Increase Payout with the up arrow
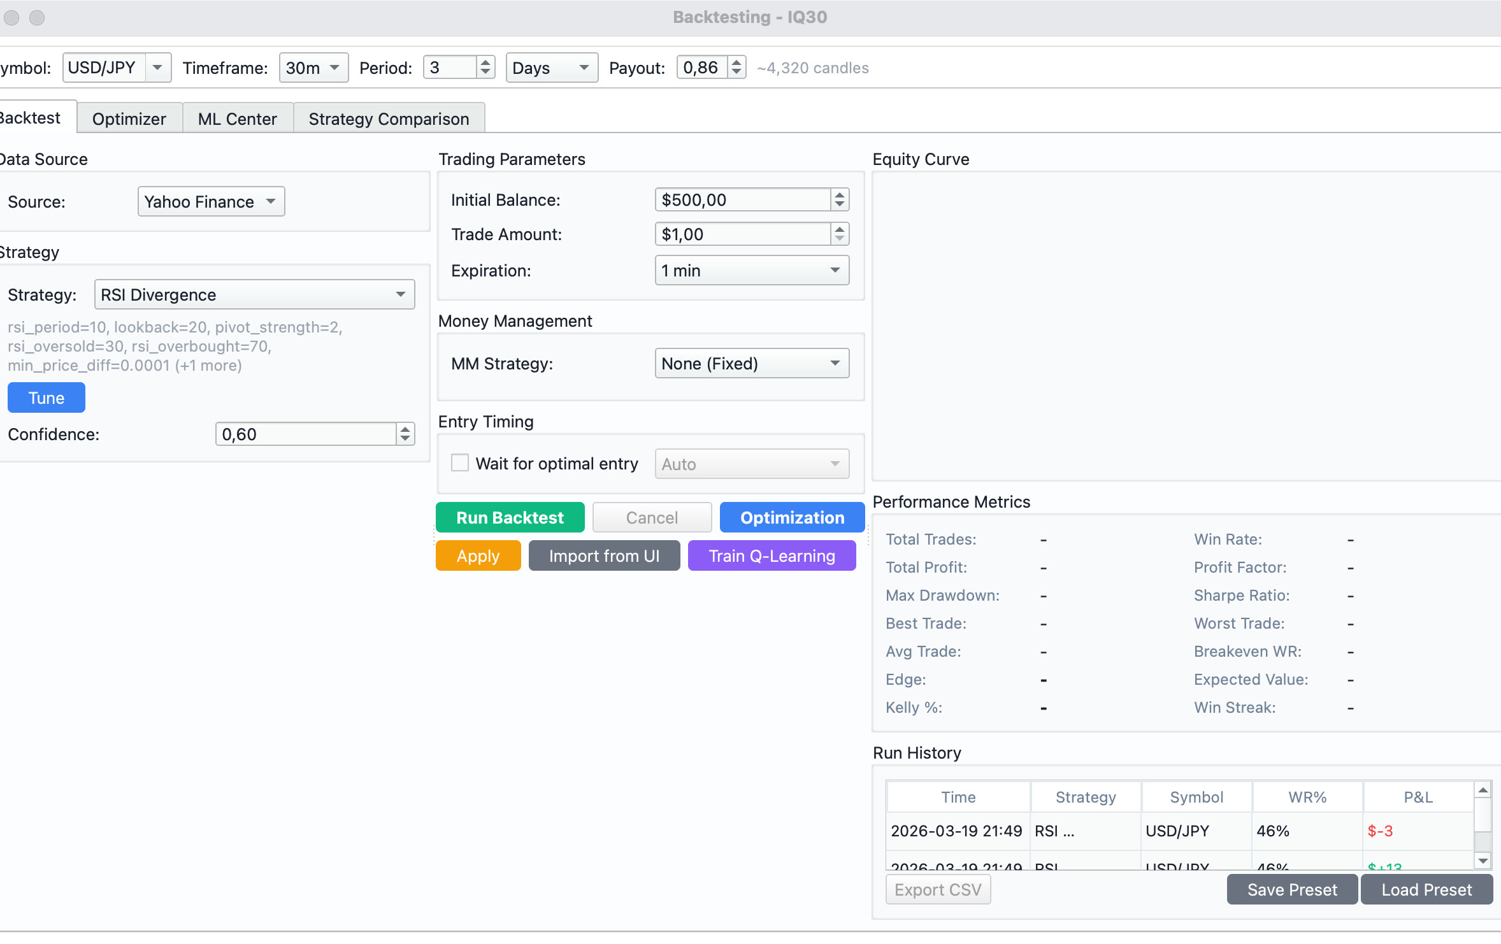The height and width of the screenshot is (944, 1501). click(x=736, y=62)
